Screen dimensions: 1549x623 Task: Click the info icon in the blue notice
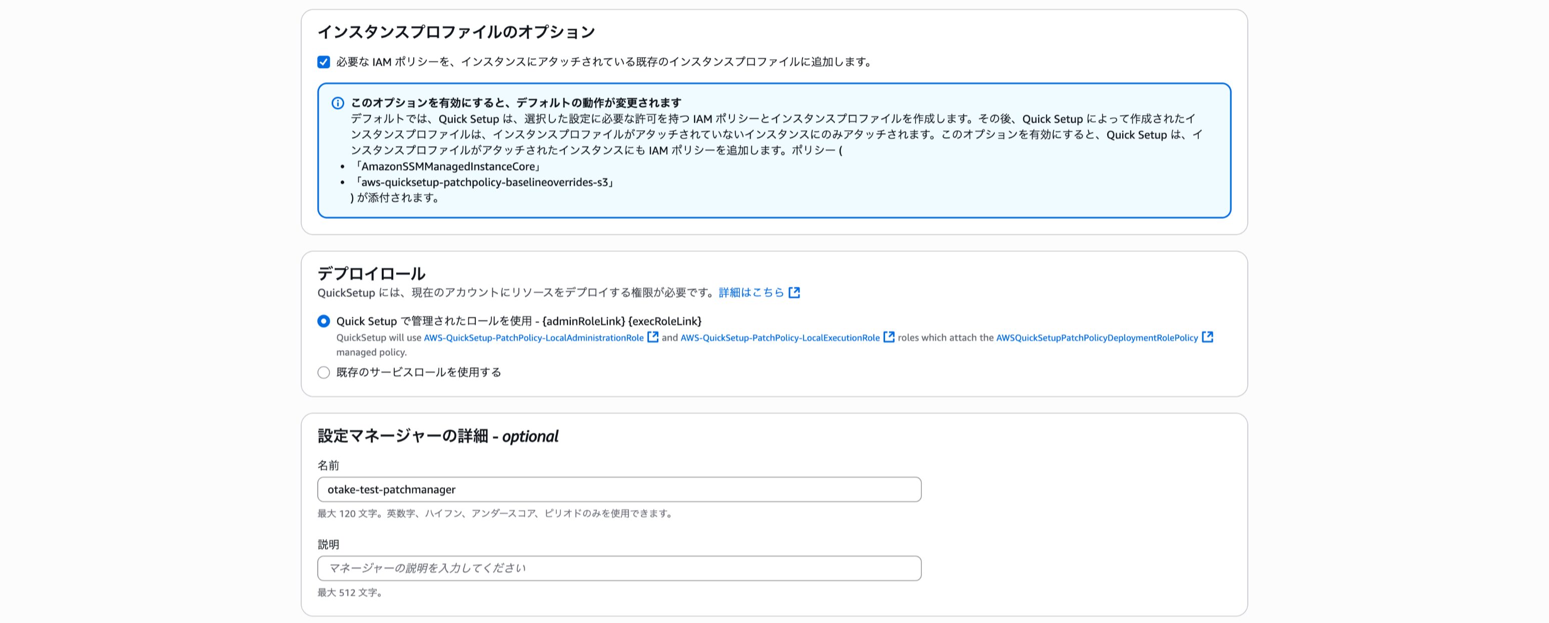(x=338, y=103)
